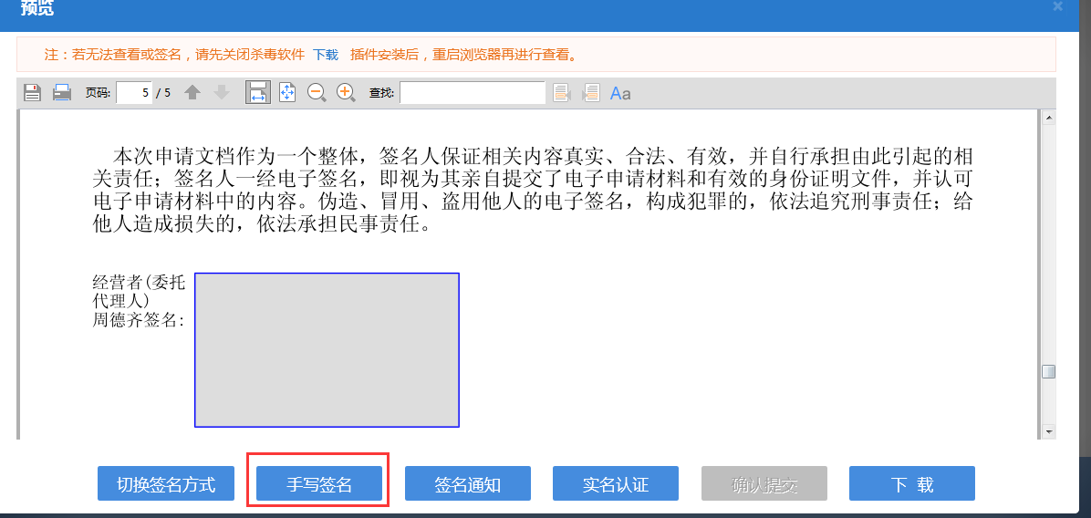1091x518 pixels.
Task: Zoom in with the plus magnifier
Action: (x=346, y=92)
